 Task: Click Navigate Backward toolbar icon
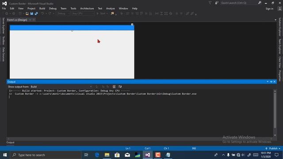pos(7,14)
